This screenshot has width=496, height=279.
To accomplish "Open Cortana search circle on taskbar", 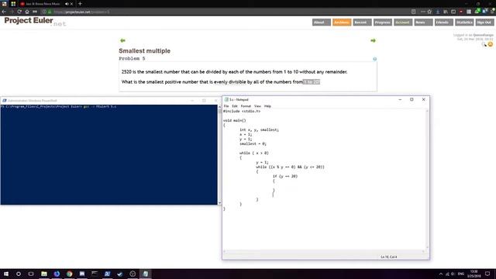I will [x=19, y=274].
